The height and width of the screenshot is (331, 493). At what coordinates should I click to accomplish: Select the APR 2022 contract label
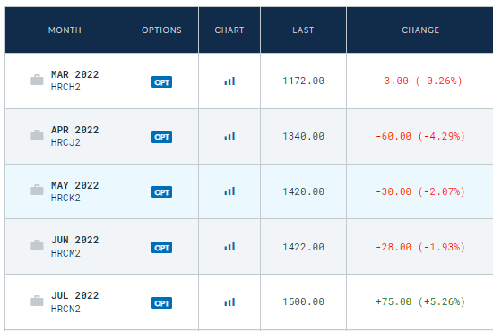click(x=75, y=130)
